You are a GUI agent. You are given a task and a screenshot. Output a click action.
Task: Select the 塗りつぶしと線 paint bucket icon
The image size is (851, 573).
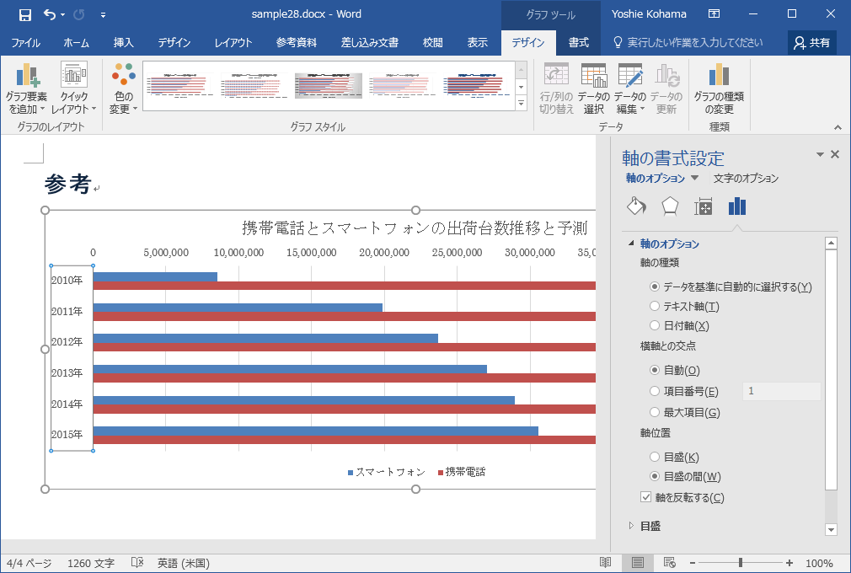pyautogui.click(x=636, y=206)
